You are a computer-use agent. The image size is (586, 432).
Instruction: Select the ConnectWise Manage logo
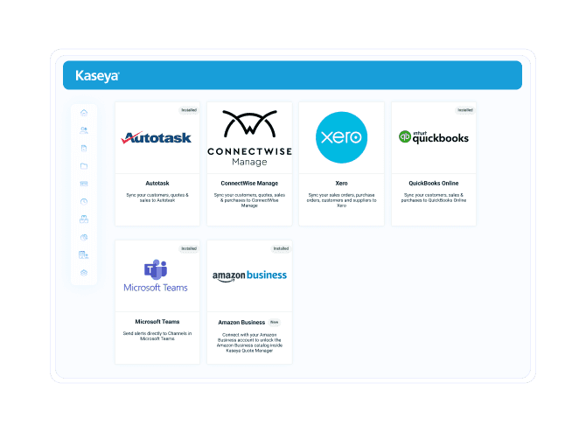point(249,138)
